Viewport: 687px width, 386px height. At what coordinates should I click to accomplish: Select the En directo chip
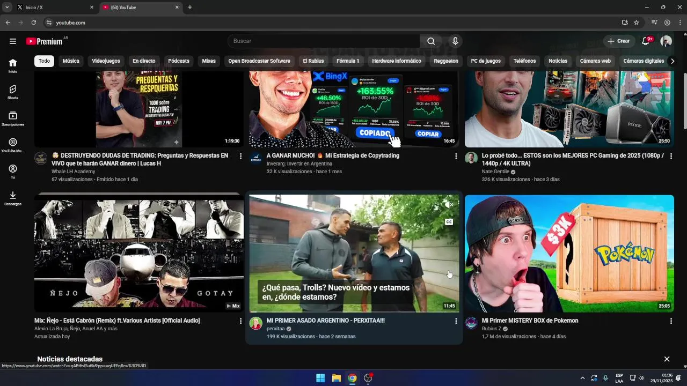click(144, 61)
